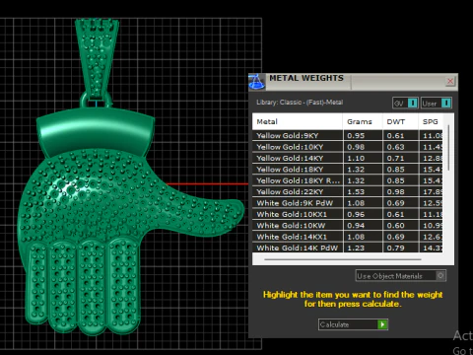This screenshot has width=473, height=355.
Task: Click the vertical scrollbar of the metal list
Action: (448, 148)
